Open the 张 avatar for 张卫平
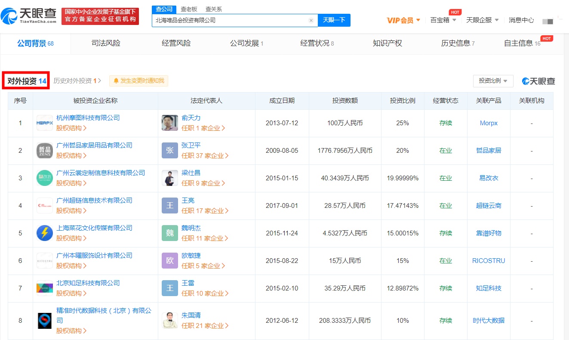The width and height of the screenshot is (569, 340). coord(170,151)
